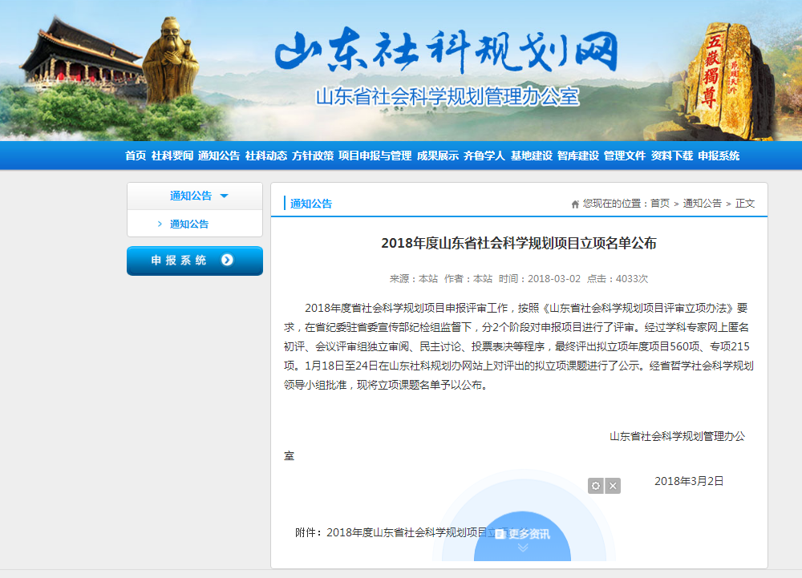
Task: Click the gear settings icon on floating widget
Action: point(595,486)
